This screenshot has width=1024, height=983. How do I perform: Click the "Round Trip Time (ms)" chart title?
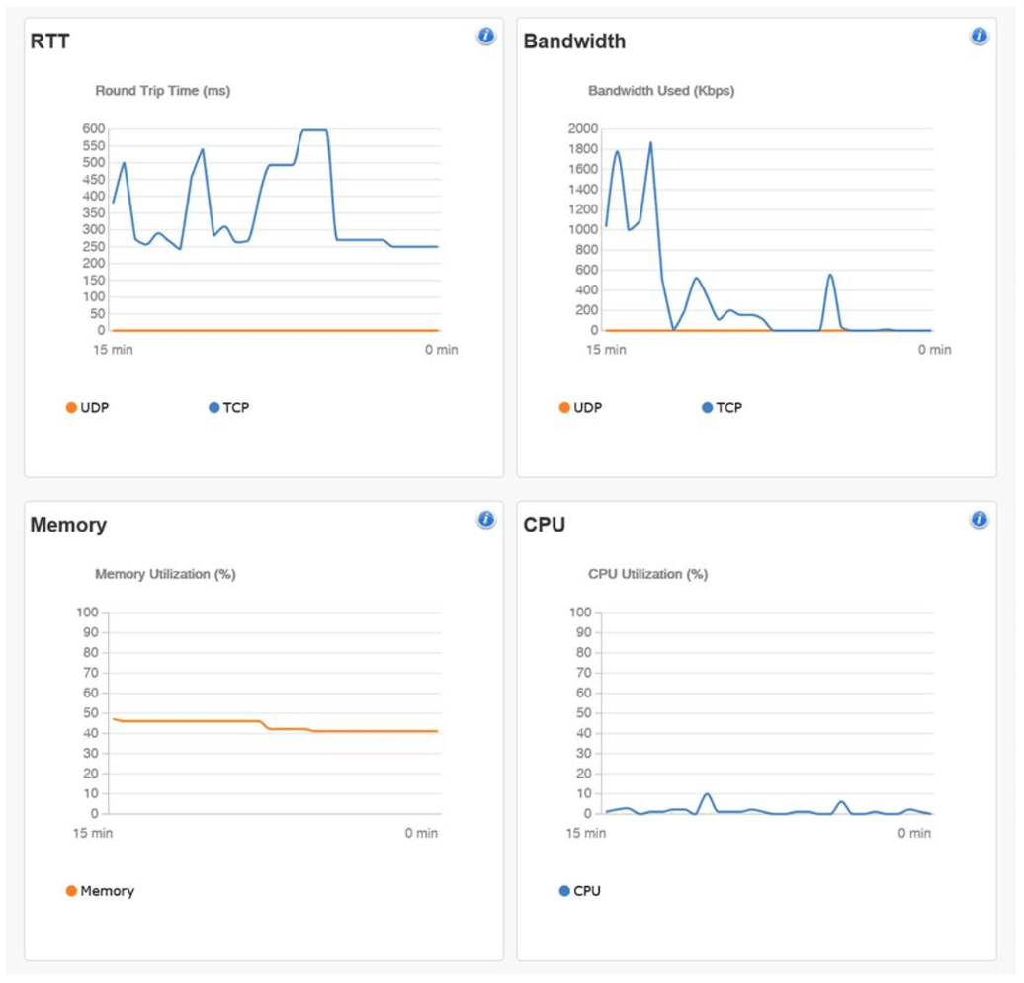click(x=162, y=91)
